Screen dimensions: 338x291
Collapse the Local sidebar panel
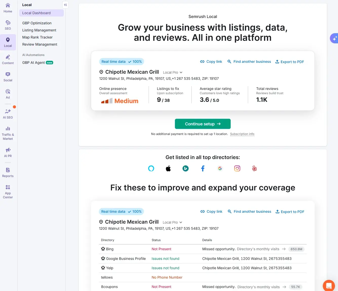(x=65, y=5)
